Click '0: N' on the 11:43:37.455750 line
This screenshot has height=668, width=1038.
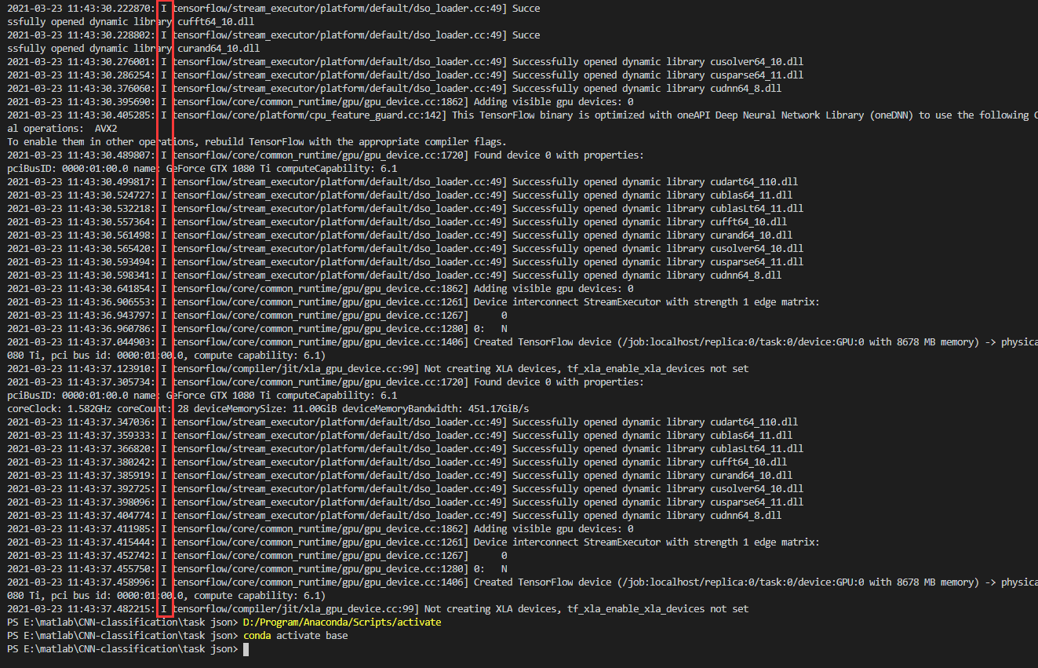(x=490, y=569)
